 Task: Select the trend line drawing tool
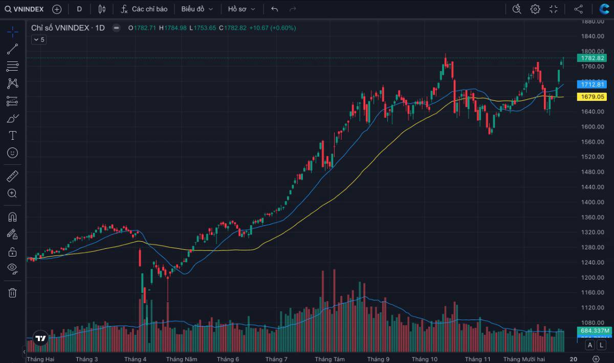pos(13,49)
